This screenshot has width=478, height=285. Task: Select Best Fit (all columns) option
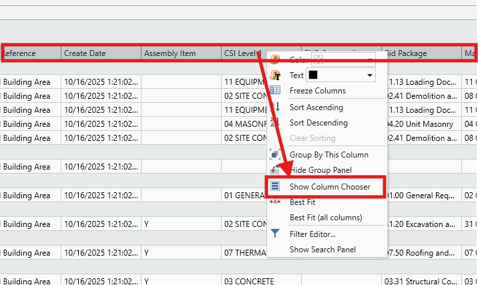point(325,218)
